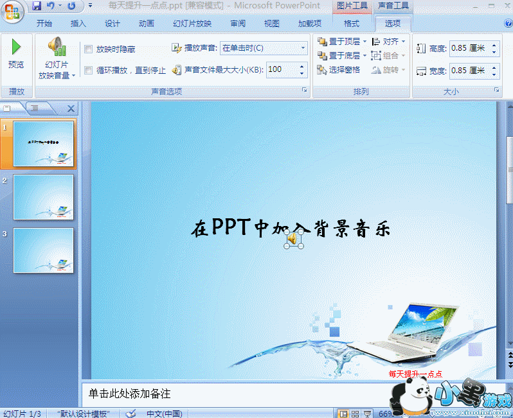Click the "默认设计模板" theme status entry
Viewport: 513px width, 418px height.
(83, 414)
